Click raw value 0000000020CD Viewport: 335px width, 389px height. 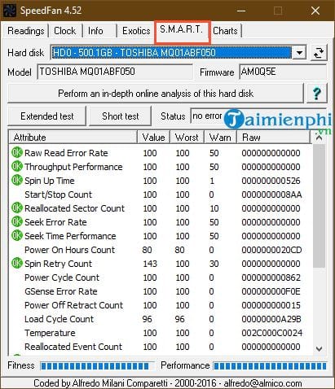pyautogui.click(x=271, y=250)
